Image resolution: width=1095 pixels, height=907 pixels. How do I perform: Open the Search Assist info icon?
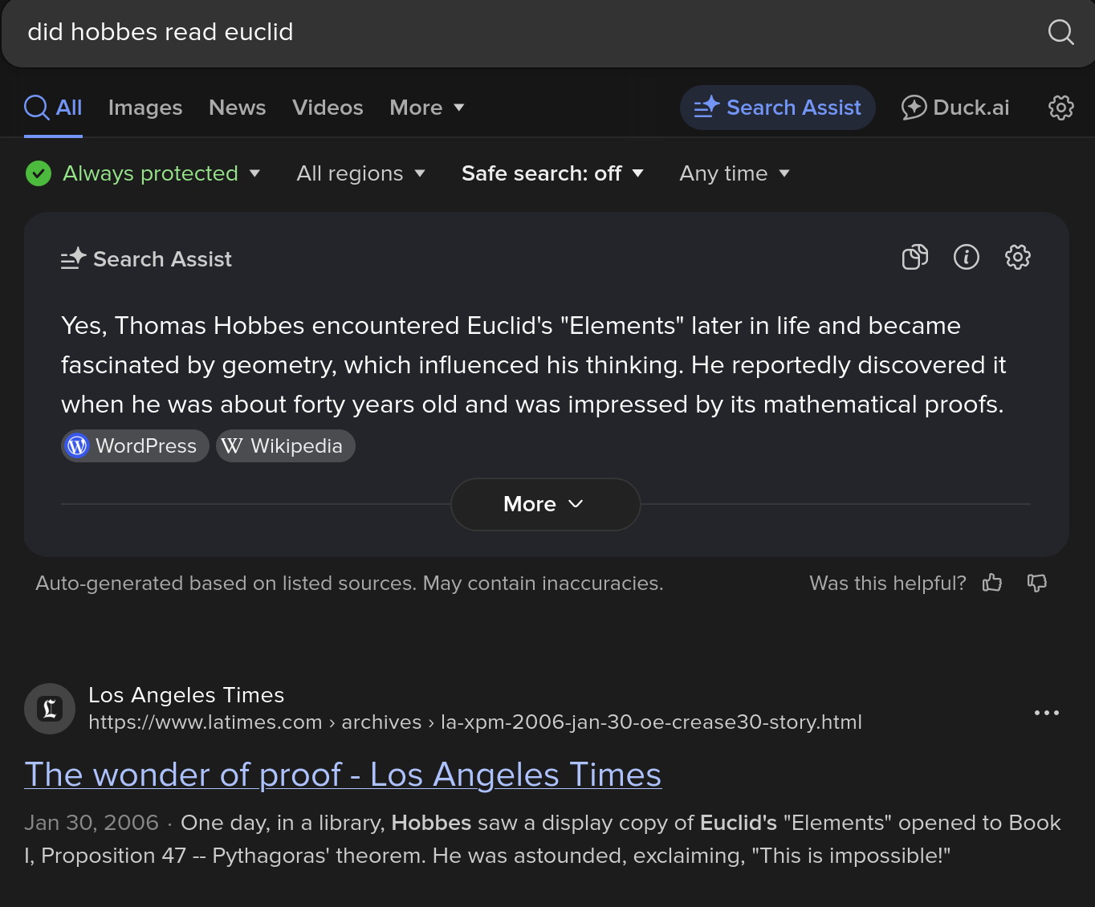coord(966,257)
